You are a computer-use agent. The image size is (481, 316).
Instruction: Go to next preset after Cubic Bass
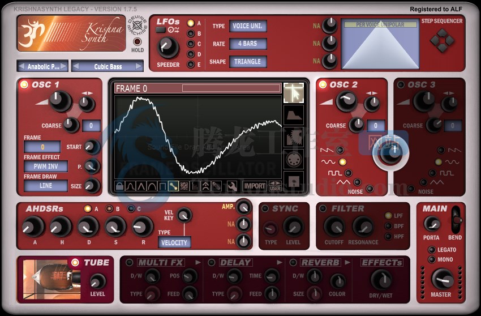pos(139,66)
